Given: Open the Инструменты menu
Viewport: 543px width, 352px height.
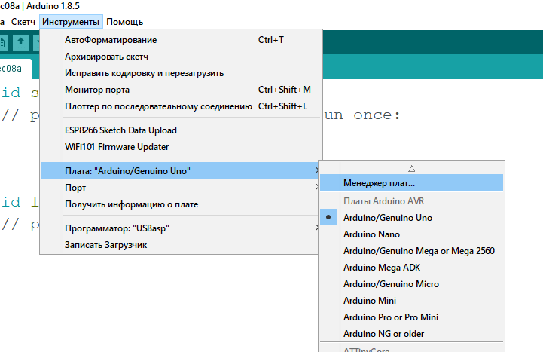Looking at the screenshot, I should pyautogui.click(x=71, y=22).
